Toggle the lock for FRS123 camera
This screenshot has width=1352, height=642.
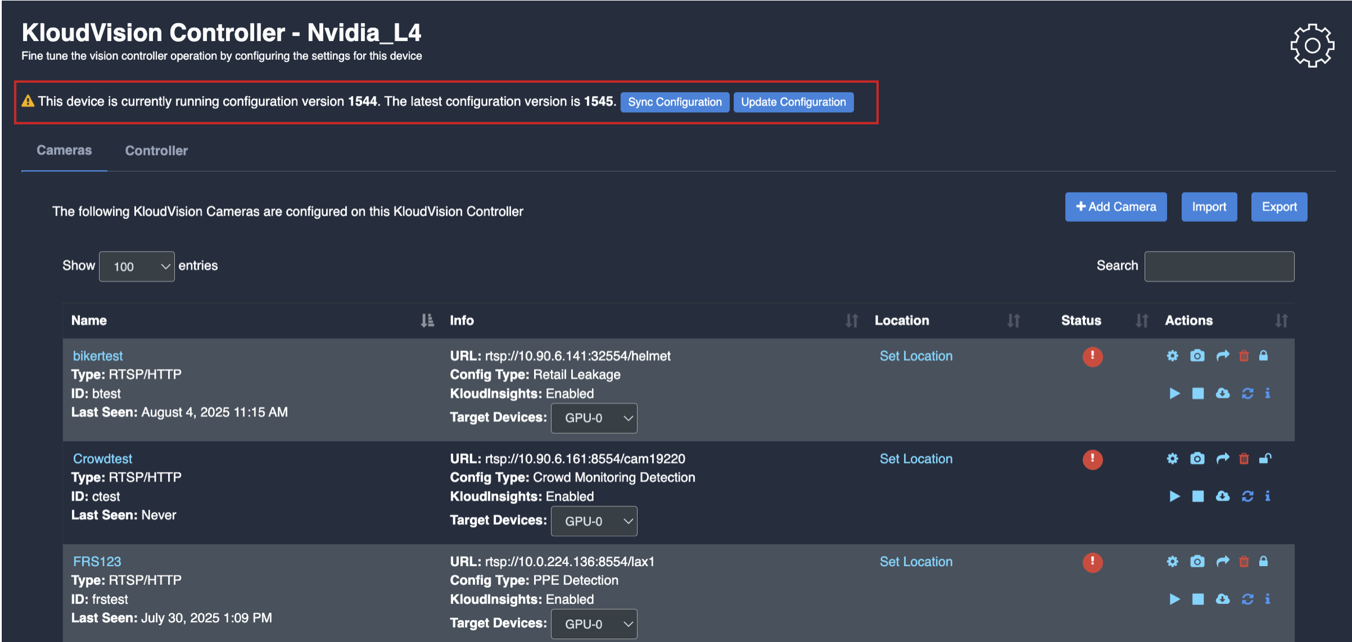[1264, 561]
